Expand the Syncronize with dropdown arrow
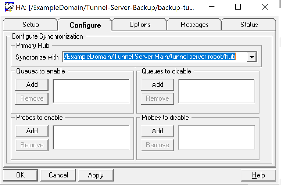This screenshot has height=185, width=281. (251, 57)
